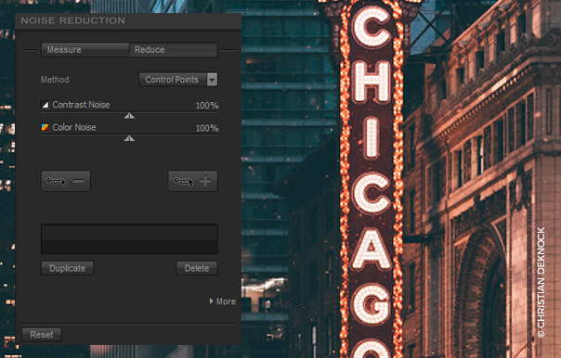Click the Color Noise icon
Screen dimensions: 561x358
(45, 127)
